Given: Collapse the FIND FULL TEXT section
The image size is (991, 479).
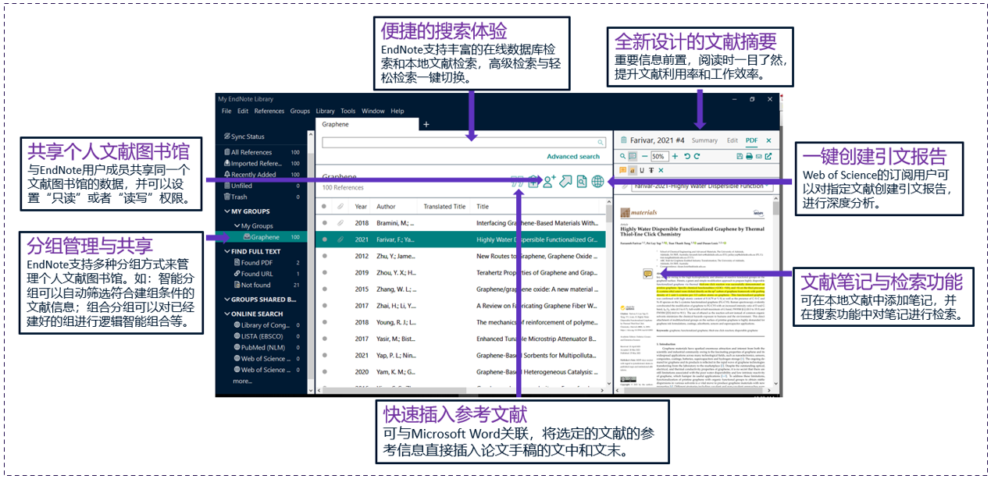Looking at the screenshot, I should tap(226, 251).
